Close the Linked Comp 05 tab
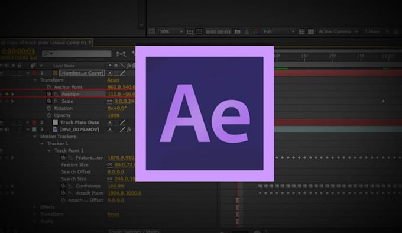 pos(90,43)
